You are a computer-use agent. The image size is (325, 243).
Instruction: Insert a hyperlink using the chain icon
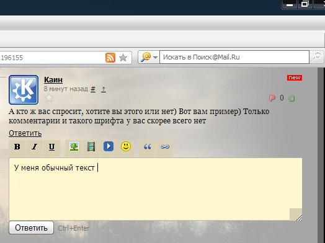tap(164, 147)
